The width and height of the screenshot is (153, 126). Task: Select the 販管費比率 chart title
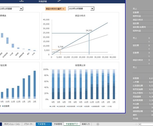80,65
